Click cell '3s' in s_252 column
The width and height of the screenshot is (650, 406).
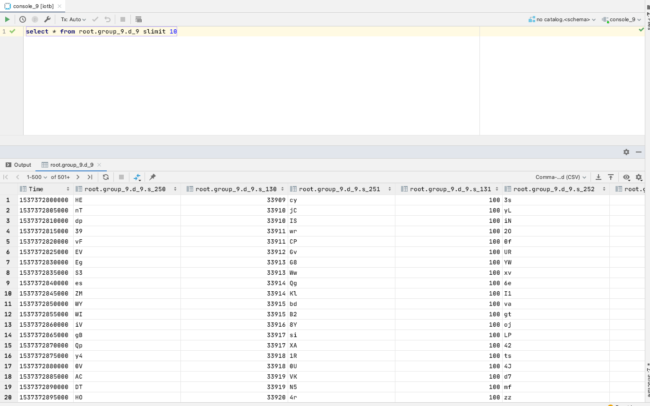[x=556, y=200]
